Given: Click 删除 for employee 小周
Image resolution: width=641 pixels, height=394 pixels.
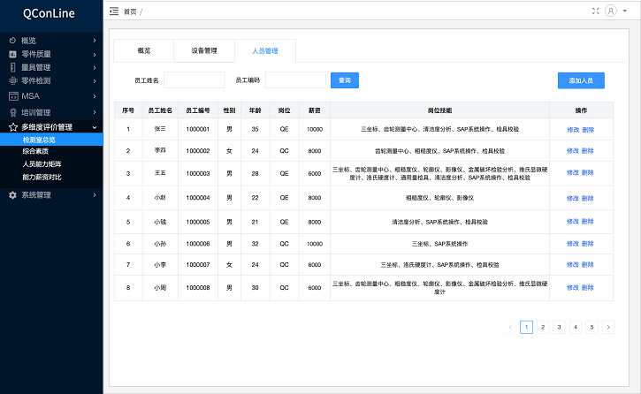Looking at the screenshot, I should (588, 287).
